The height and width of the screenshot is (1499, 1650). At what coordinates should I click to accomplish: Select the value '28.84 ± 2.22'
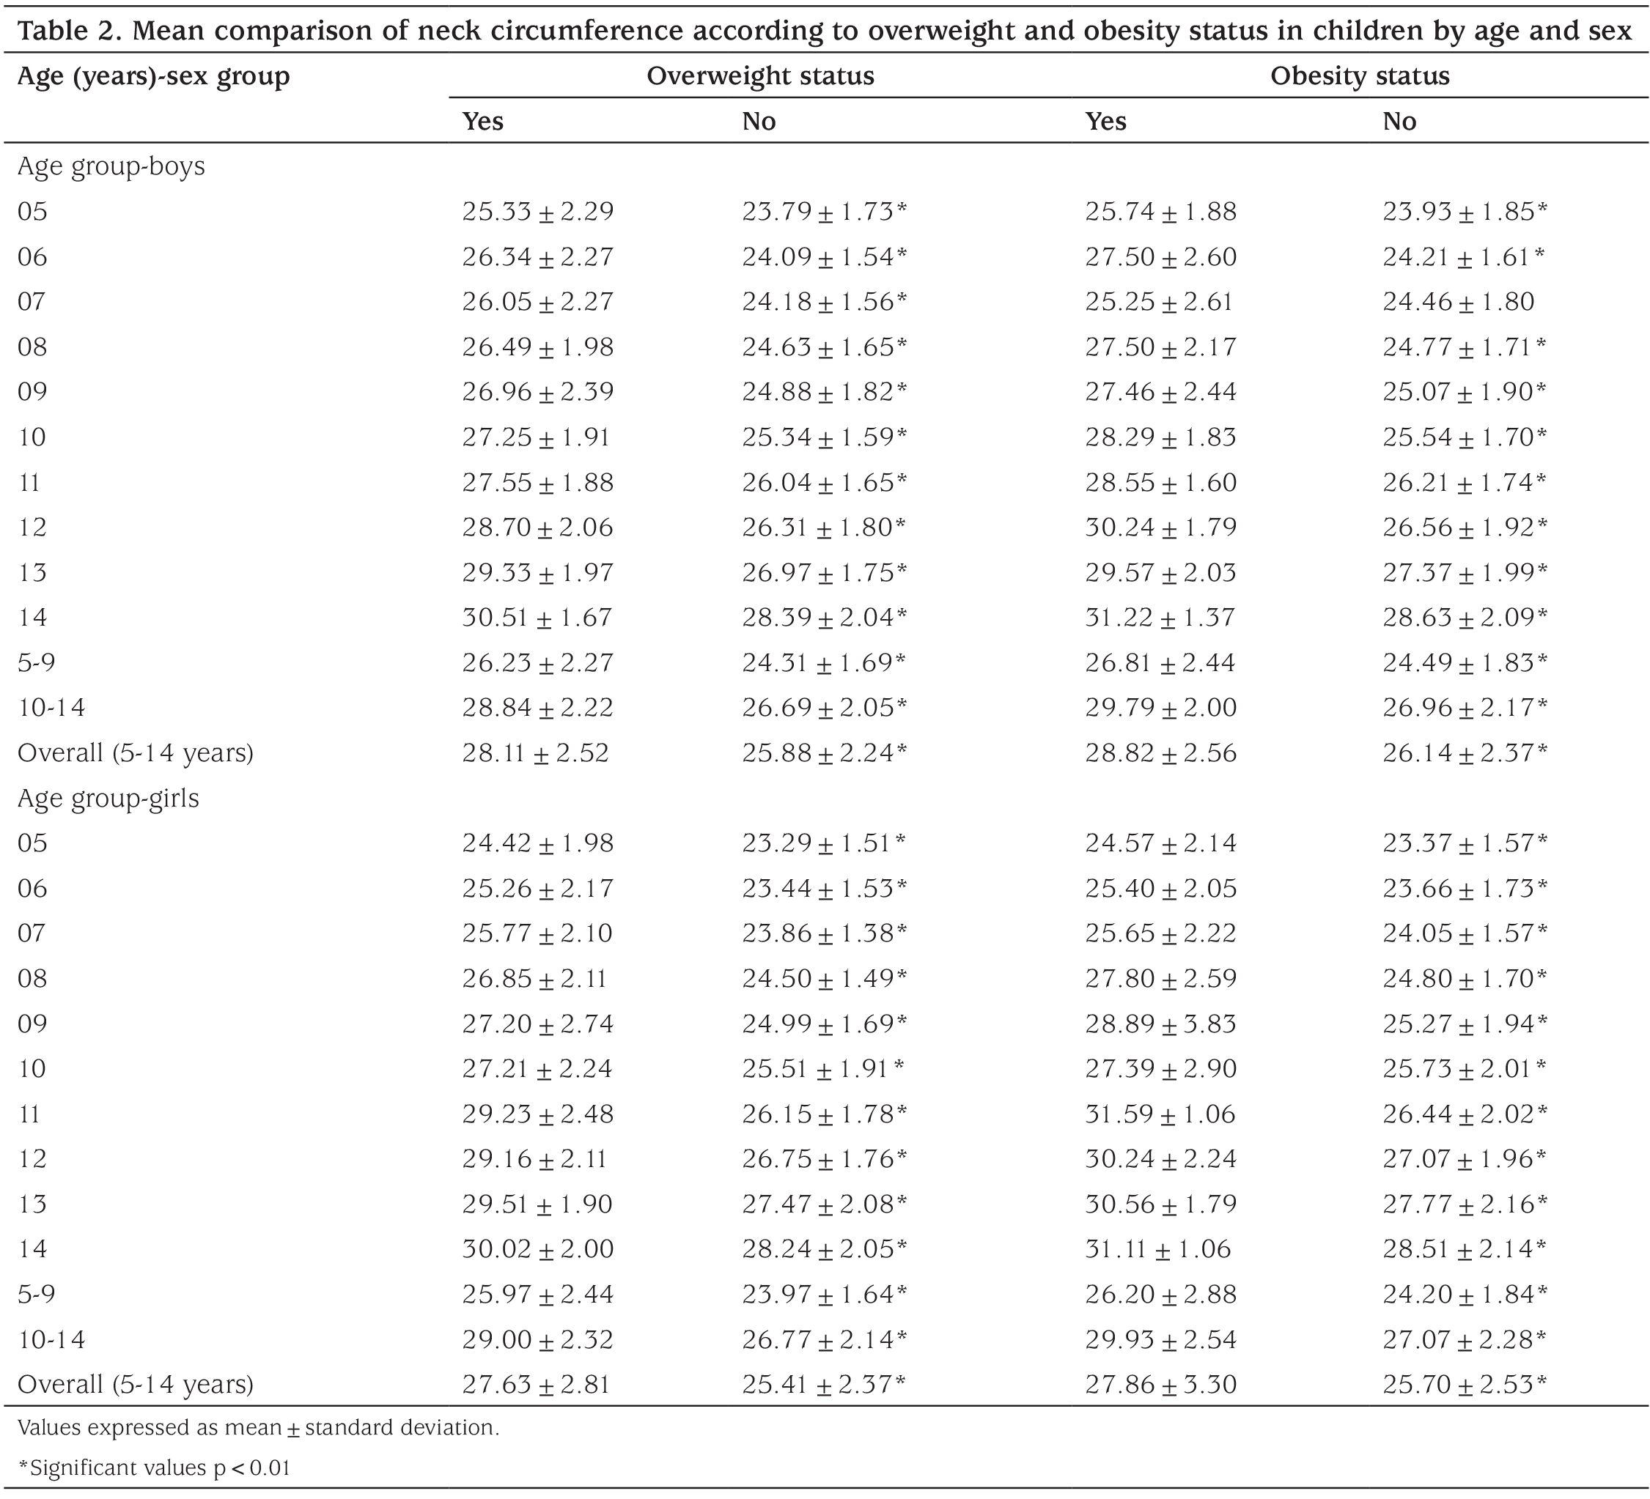coord(538,708)
